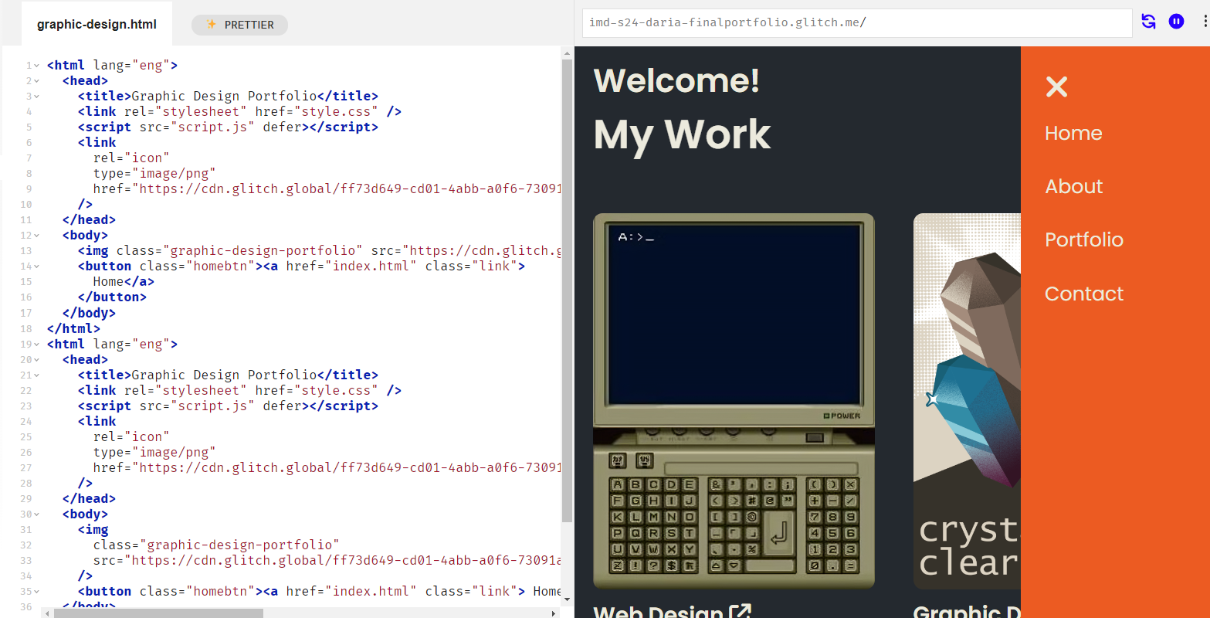Fold the title tag at line 3

coord(37,97)
